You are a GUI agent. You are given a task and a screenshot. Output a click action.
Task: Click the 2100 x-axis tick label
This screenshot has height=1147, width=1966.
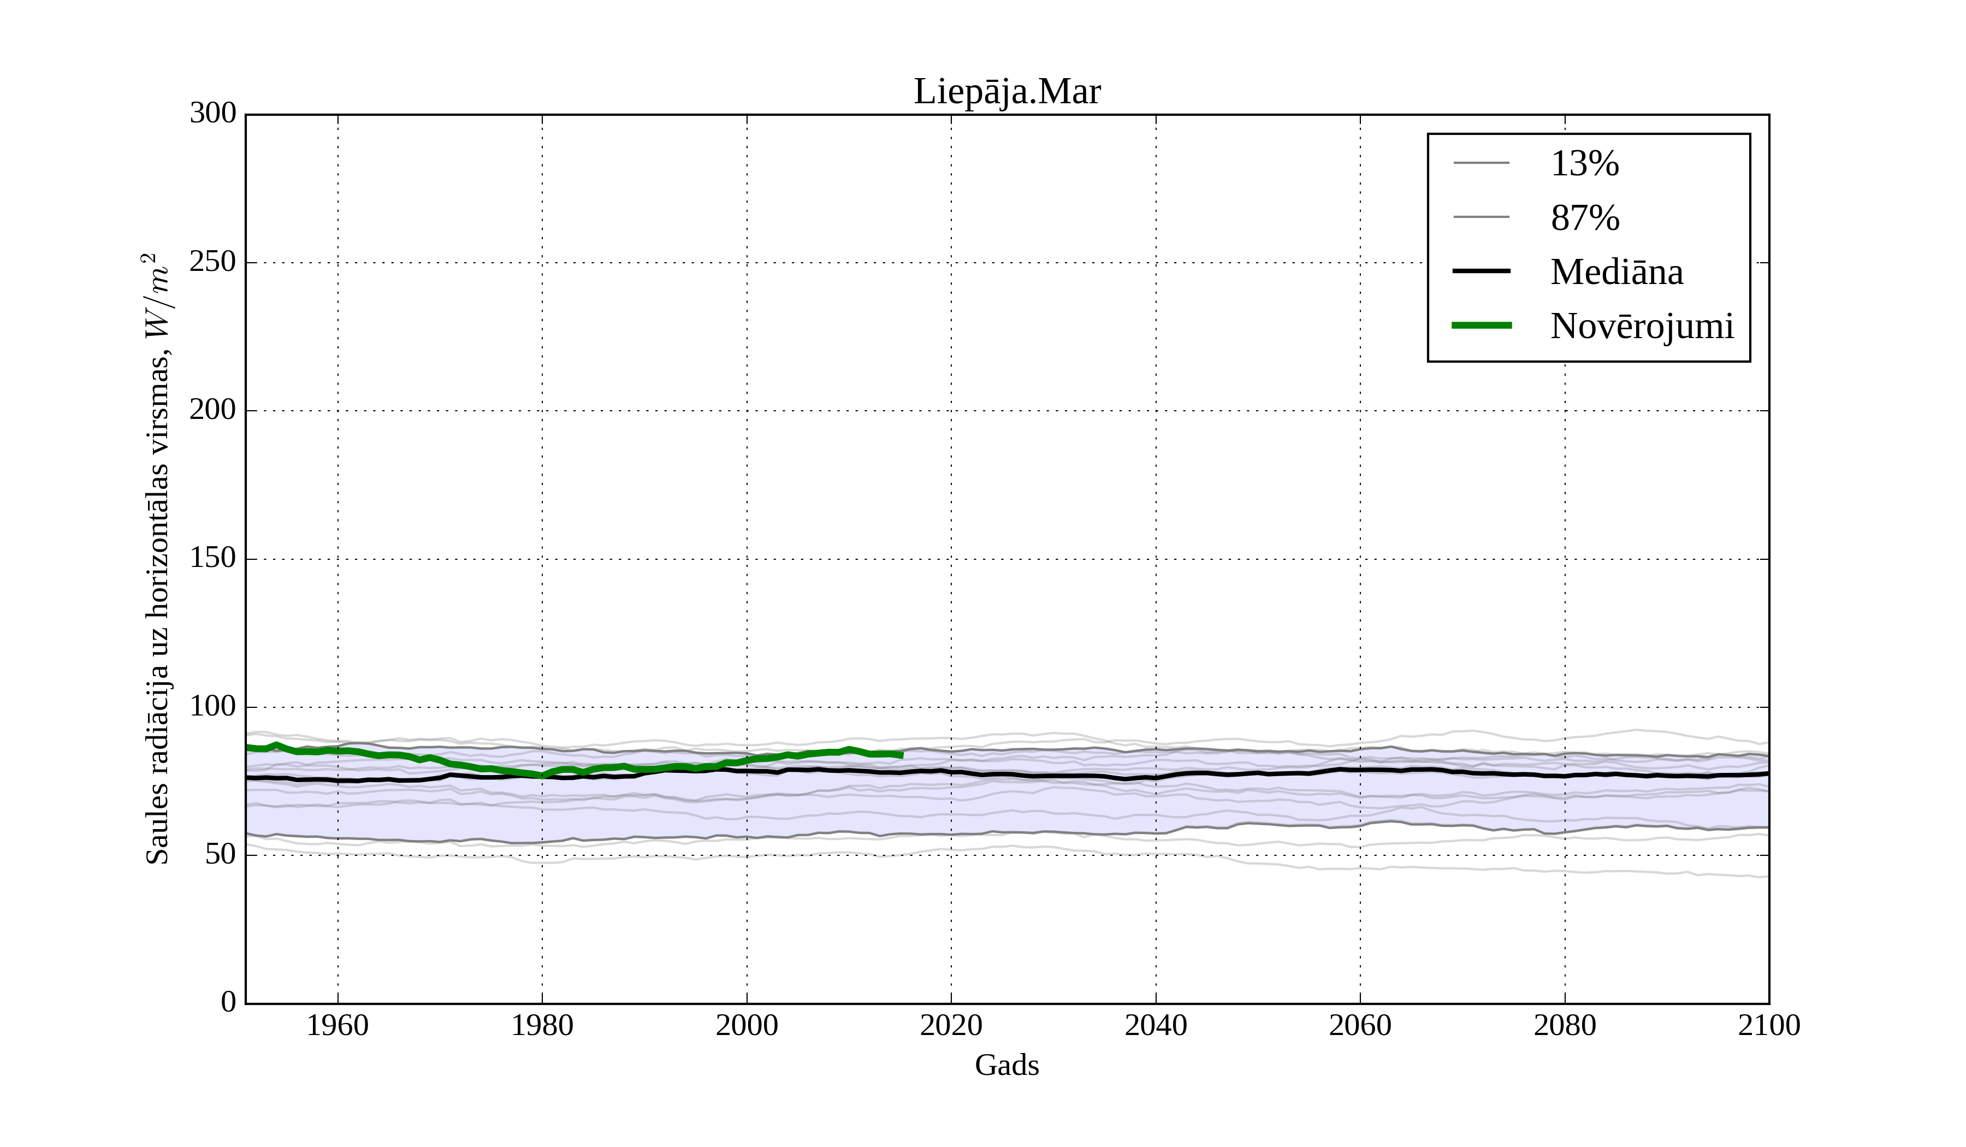1769,1025
